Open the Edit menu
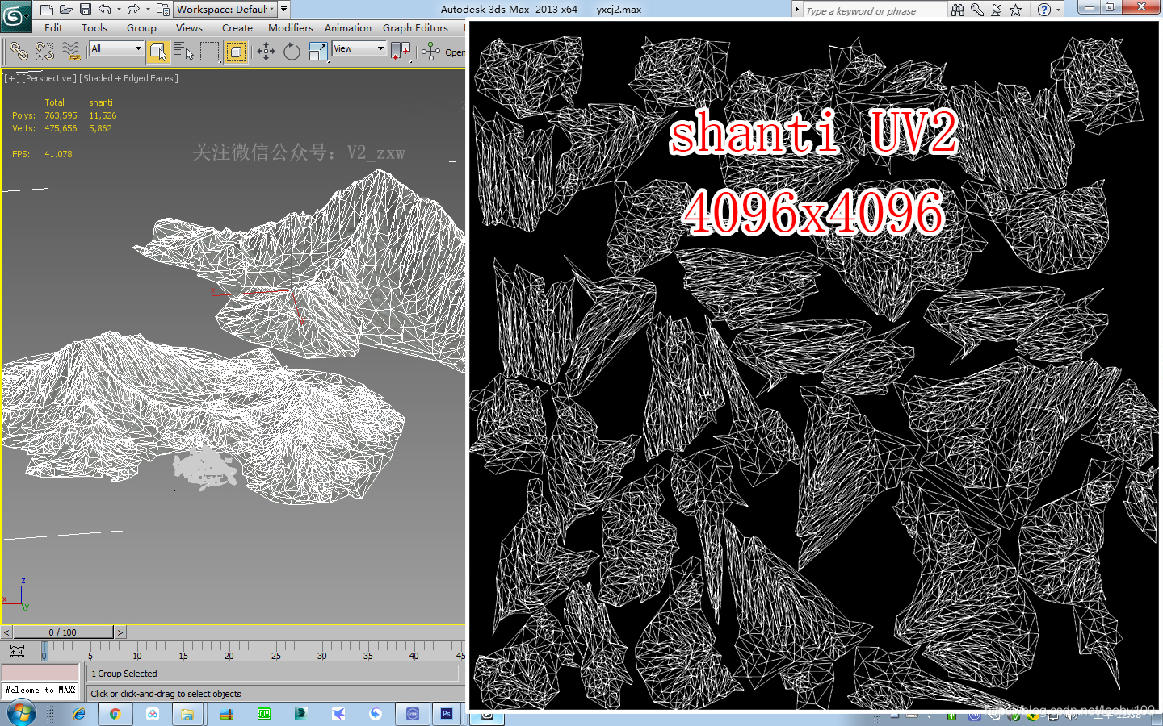This screenshot has width=1163, height=726. 53,27
